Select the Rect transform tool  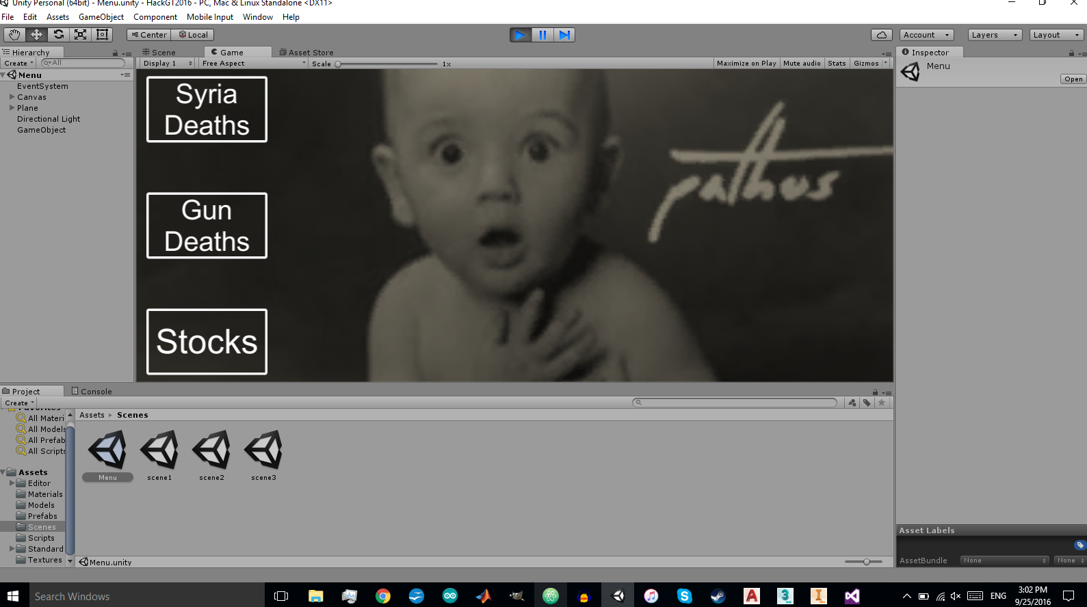(102, 34)
